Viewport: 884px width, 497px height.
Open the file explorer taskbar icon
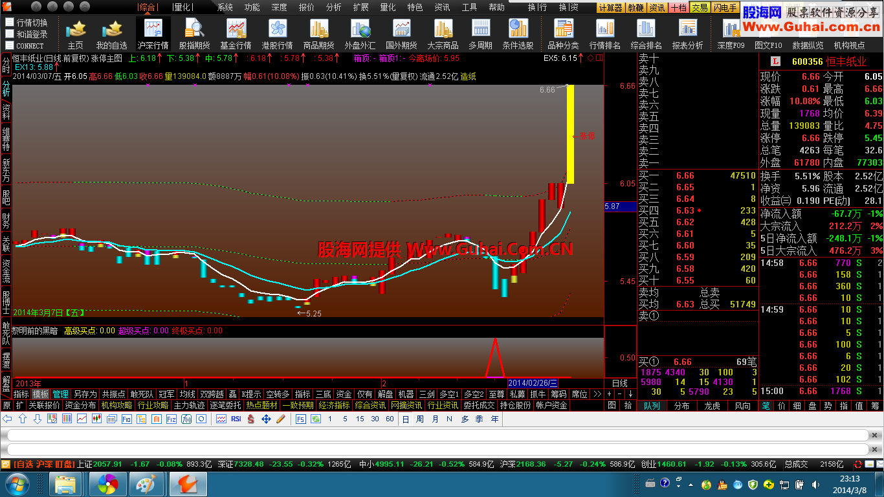(65, 483)
